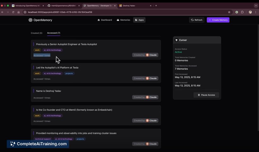Open the browser Extensions puzzle icon

point(242,12)
